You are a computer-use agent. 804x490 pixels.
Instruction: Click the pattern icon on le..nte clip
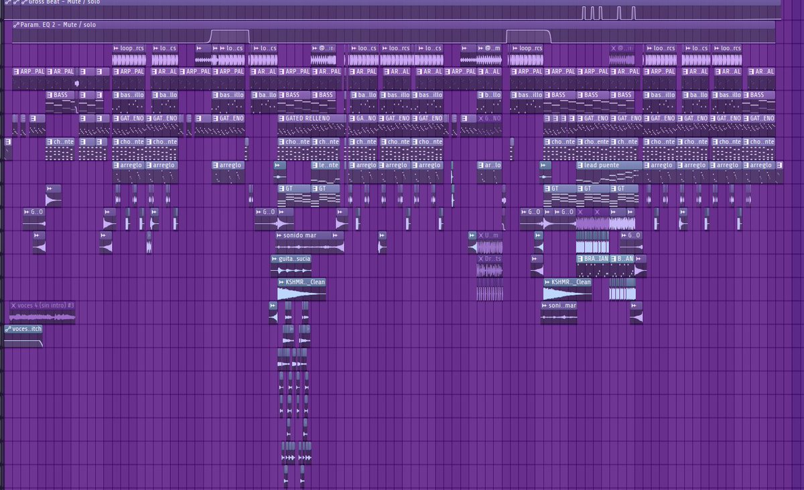pyautogui.click(x=314, y=165)
